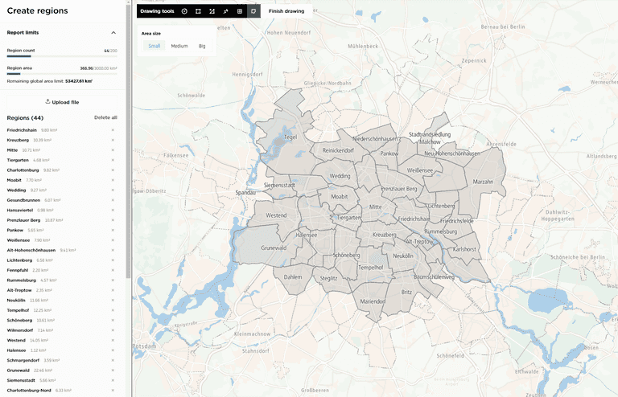Click the Region count progress bar
618x397 pixels.
[x=62, y=56]
